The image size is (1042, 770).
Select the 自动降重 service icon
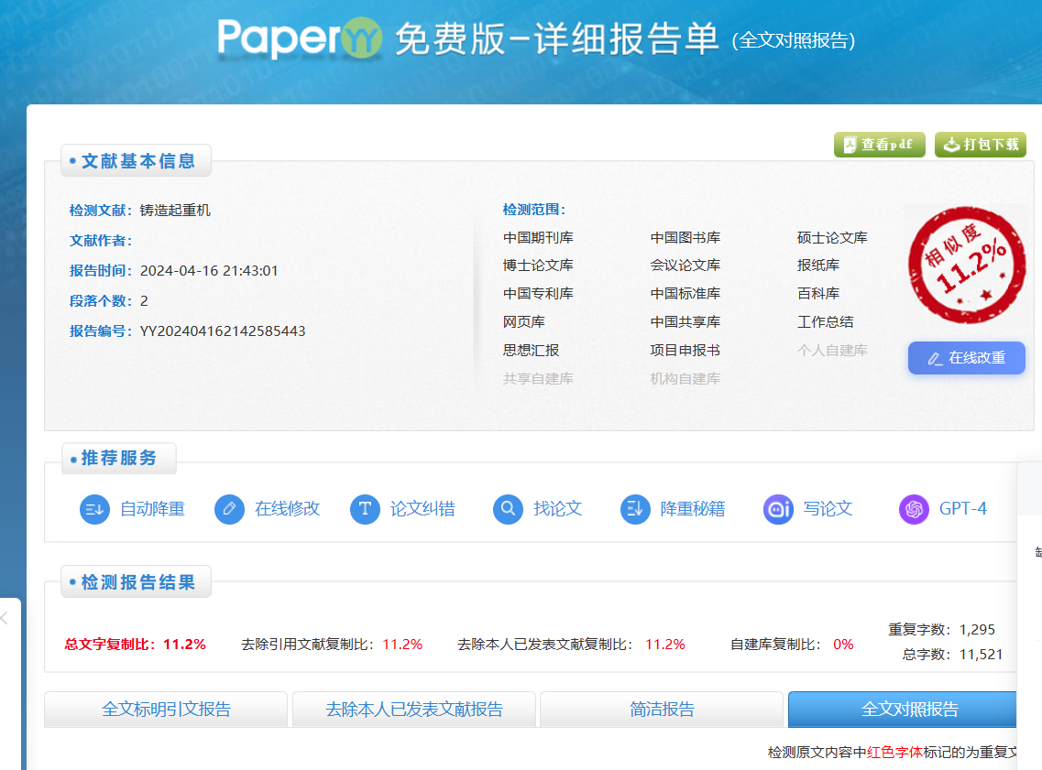coord(94,509)
